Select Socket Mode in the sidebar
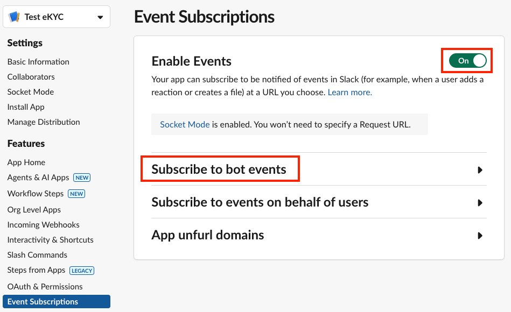511x312 pixels. [31, 92]
